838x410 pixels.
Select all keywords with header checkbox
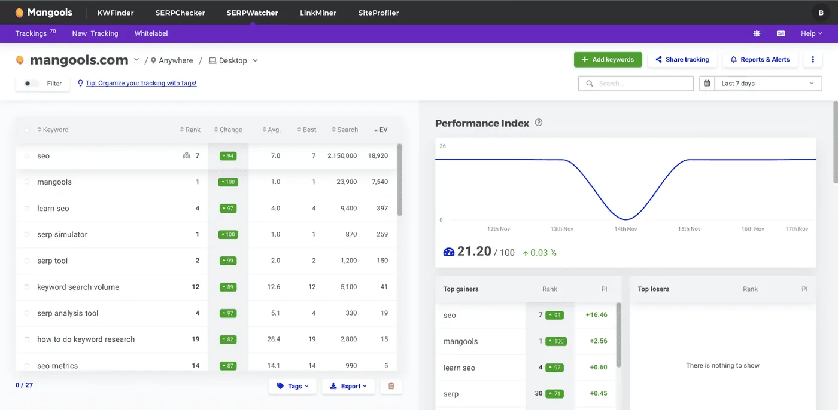pyautogui.click(x=27, y=130)
